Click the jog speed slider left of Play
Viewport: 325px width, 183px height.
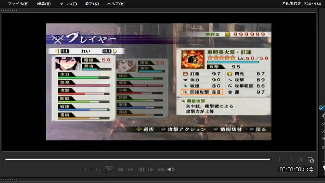pyautogui.click(x=91, y=170)
